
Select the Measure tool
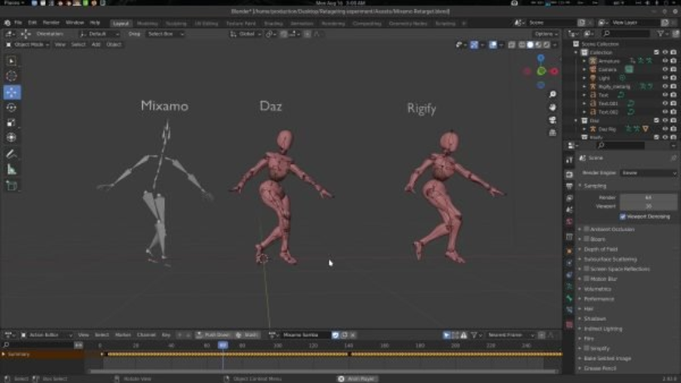point(12,170)
